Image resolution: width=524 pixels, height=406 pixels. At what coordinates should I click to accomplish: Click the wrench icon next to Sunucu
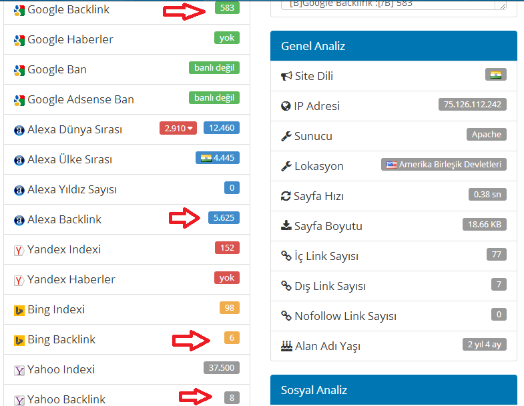tap(286, 136)
